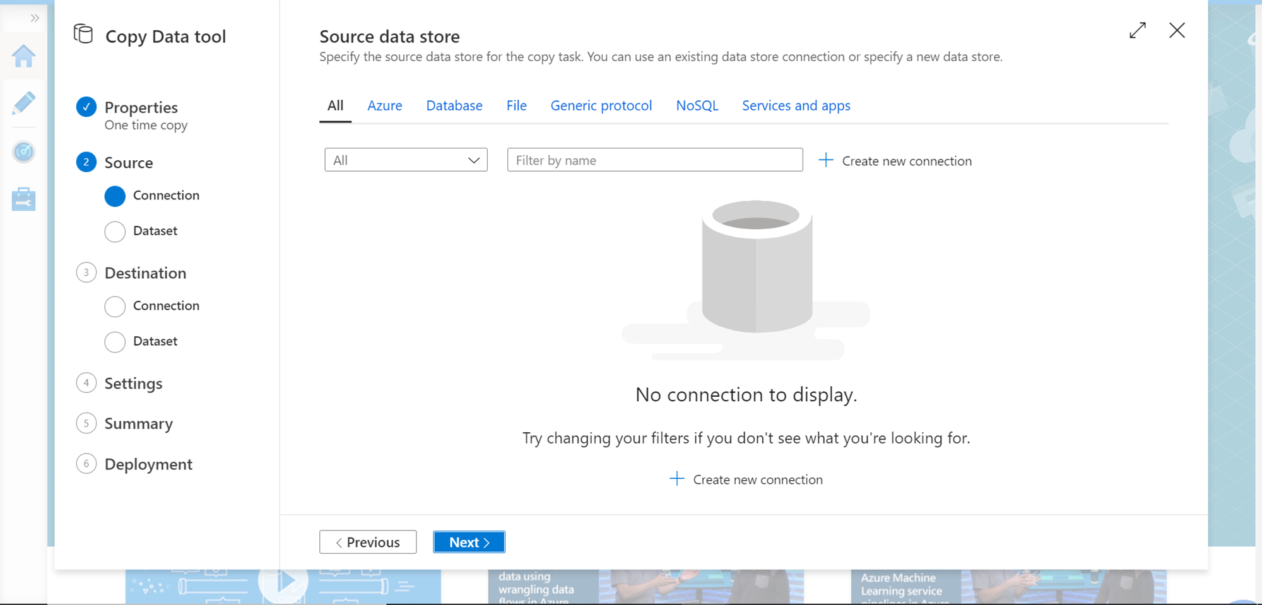Click the plus icon beside the filter box
This screenshot has width=1262, height=605.
[825, 160]
